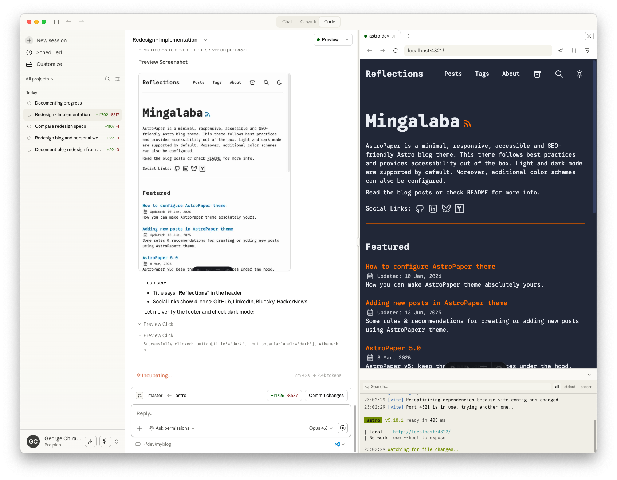Click the download icon beside George's avatar
This screenshot has height=480, width=617.
point(90,441)
